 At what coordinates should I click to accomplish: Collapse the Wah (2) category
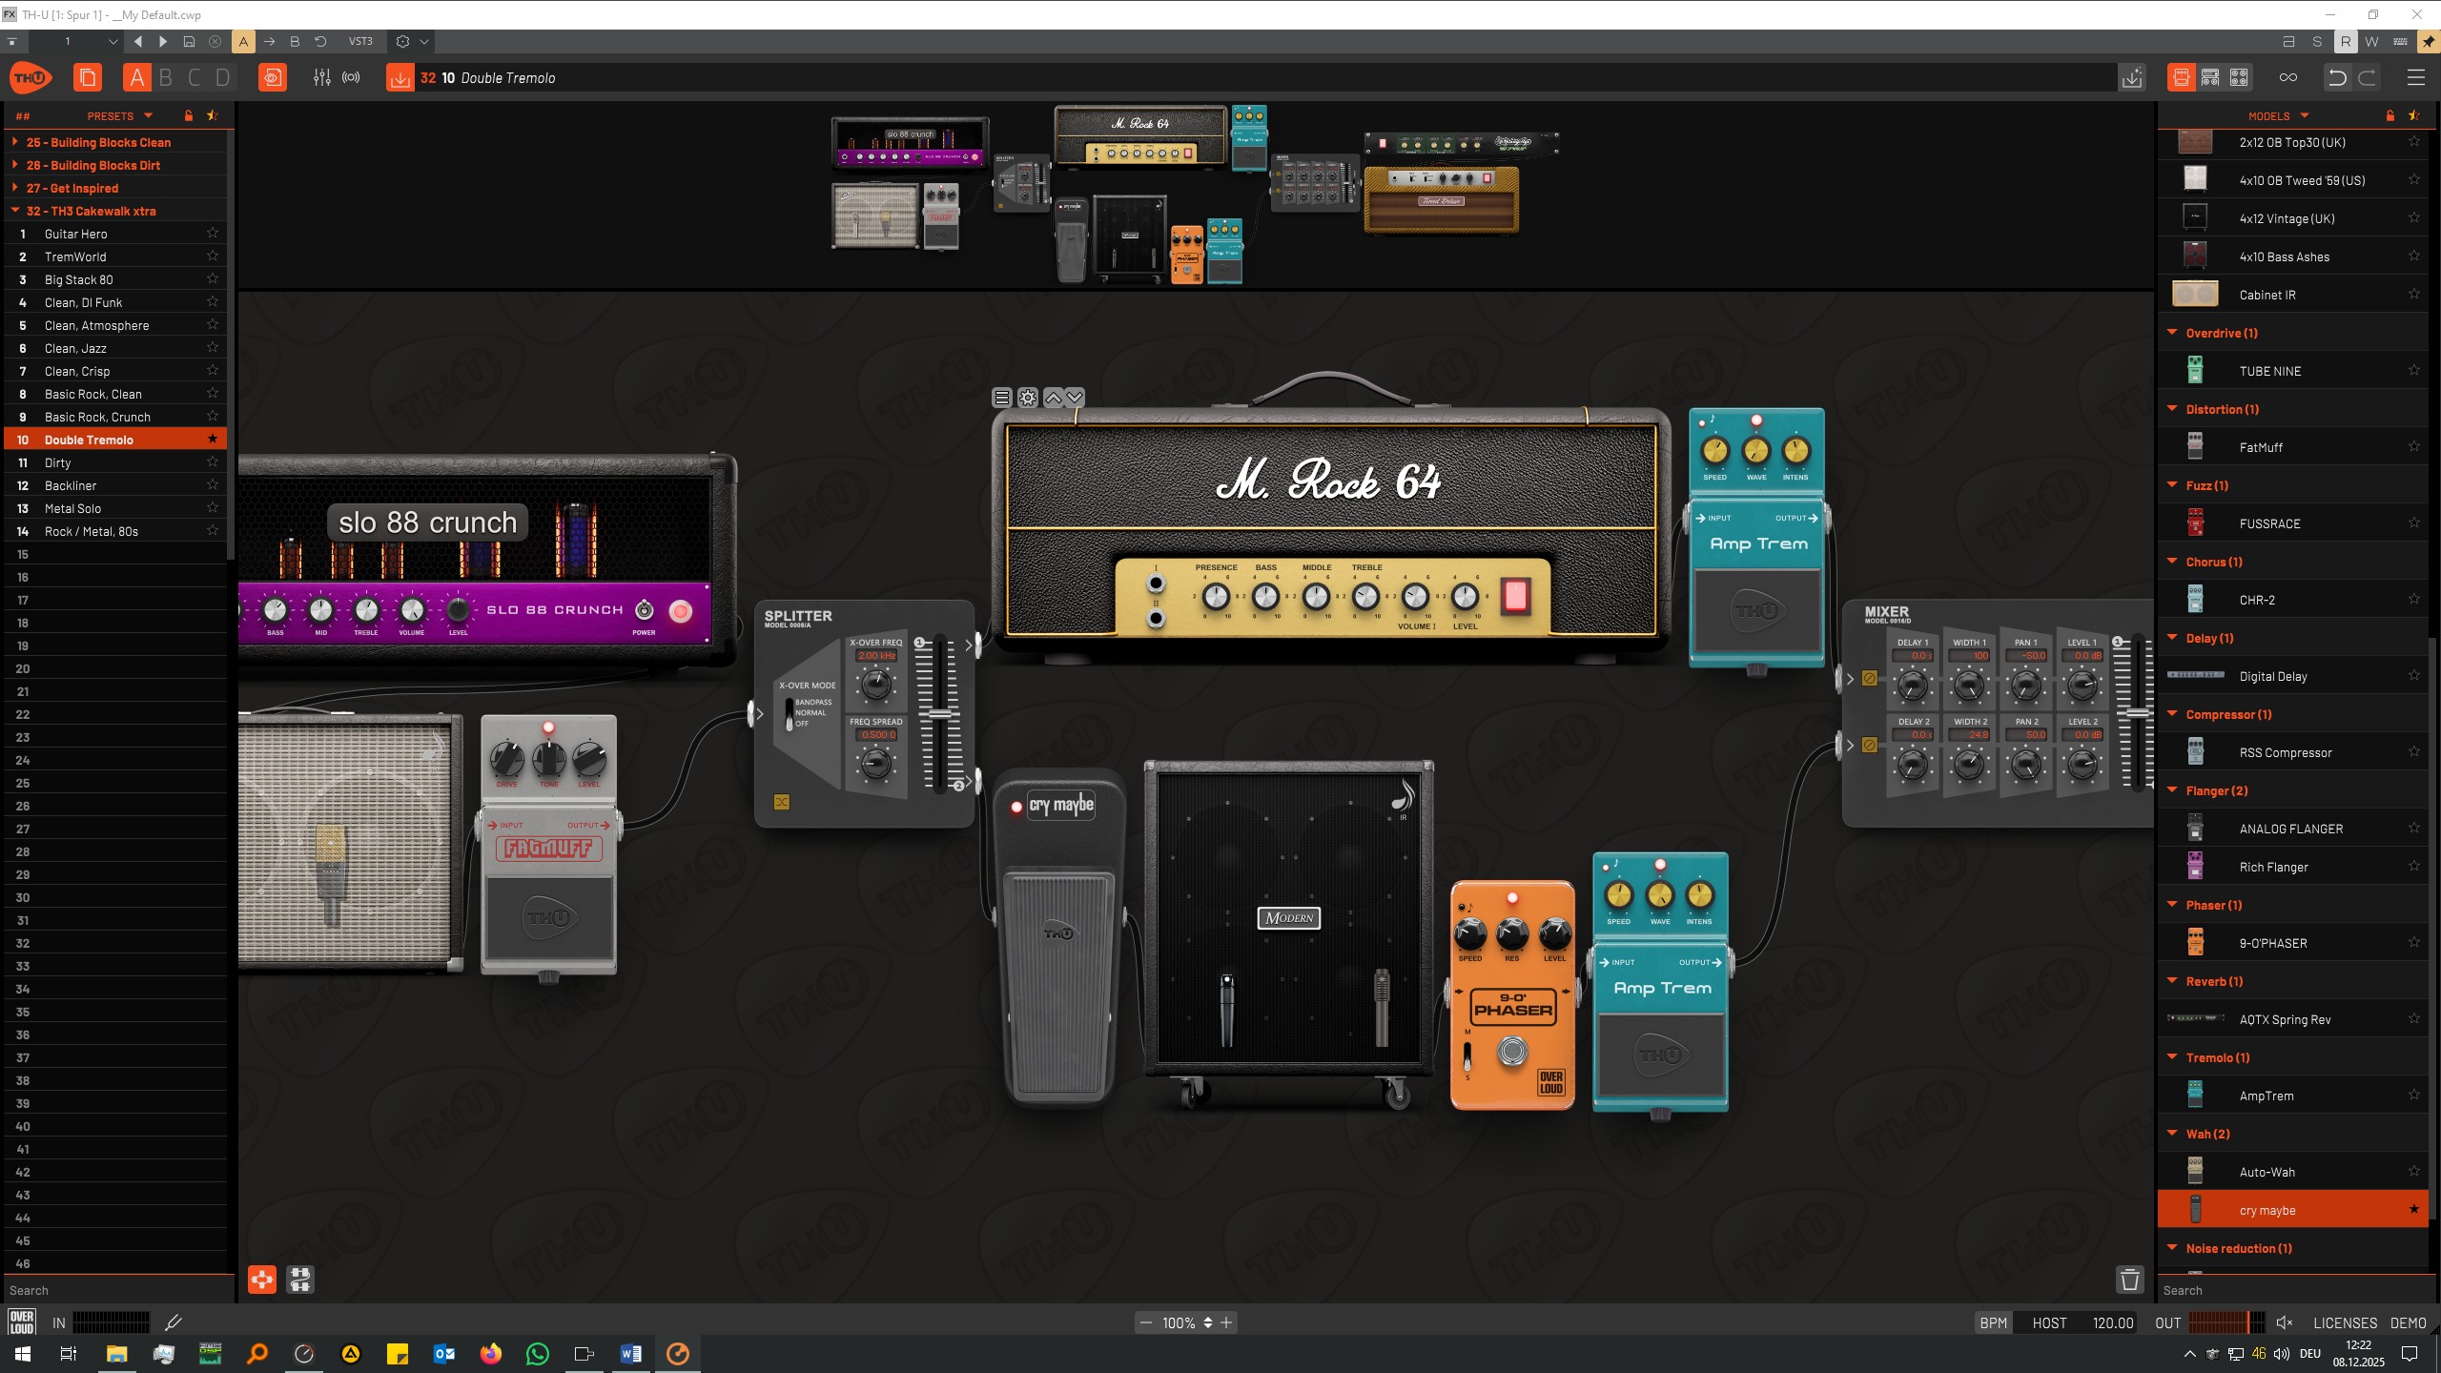2172,1134
